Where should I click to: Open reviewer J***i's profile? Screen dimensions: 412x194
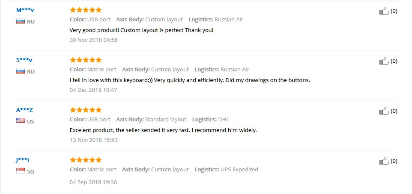pyautogui.click(x=22, y=160)
